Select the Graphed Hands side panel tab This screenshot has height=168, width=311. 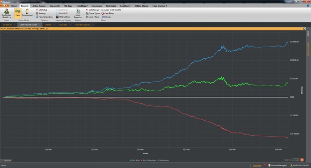pos(308,49)
